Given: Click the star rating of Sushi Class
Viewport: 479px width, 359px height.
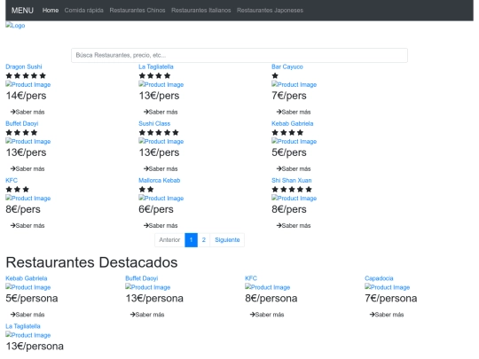Looking at the screenshot, I should (159, 132).
